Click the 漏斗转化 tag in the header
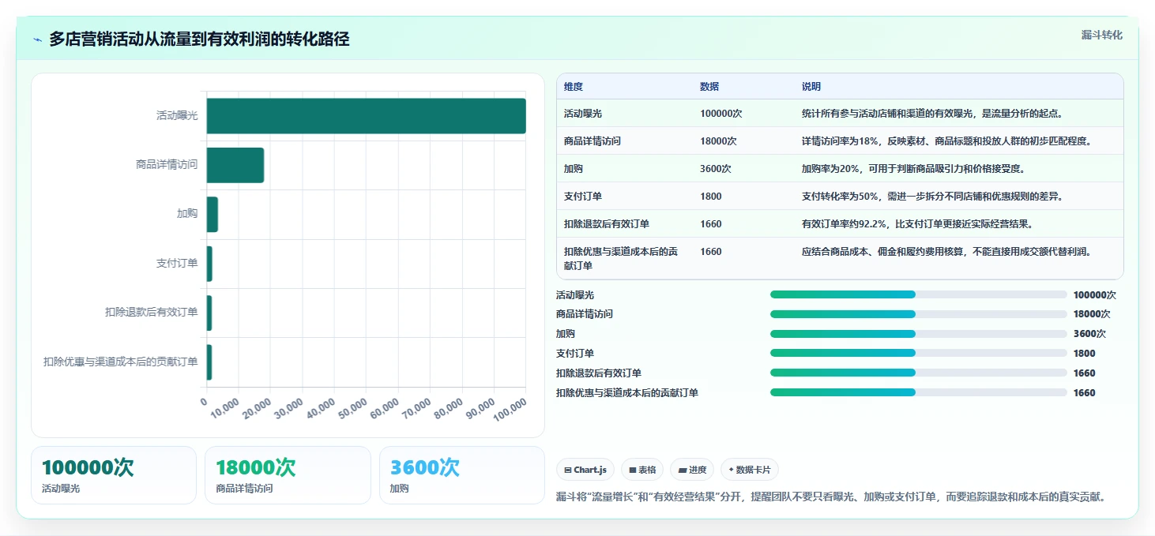1155x536 pixels. point(1101,35)
